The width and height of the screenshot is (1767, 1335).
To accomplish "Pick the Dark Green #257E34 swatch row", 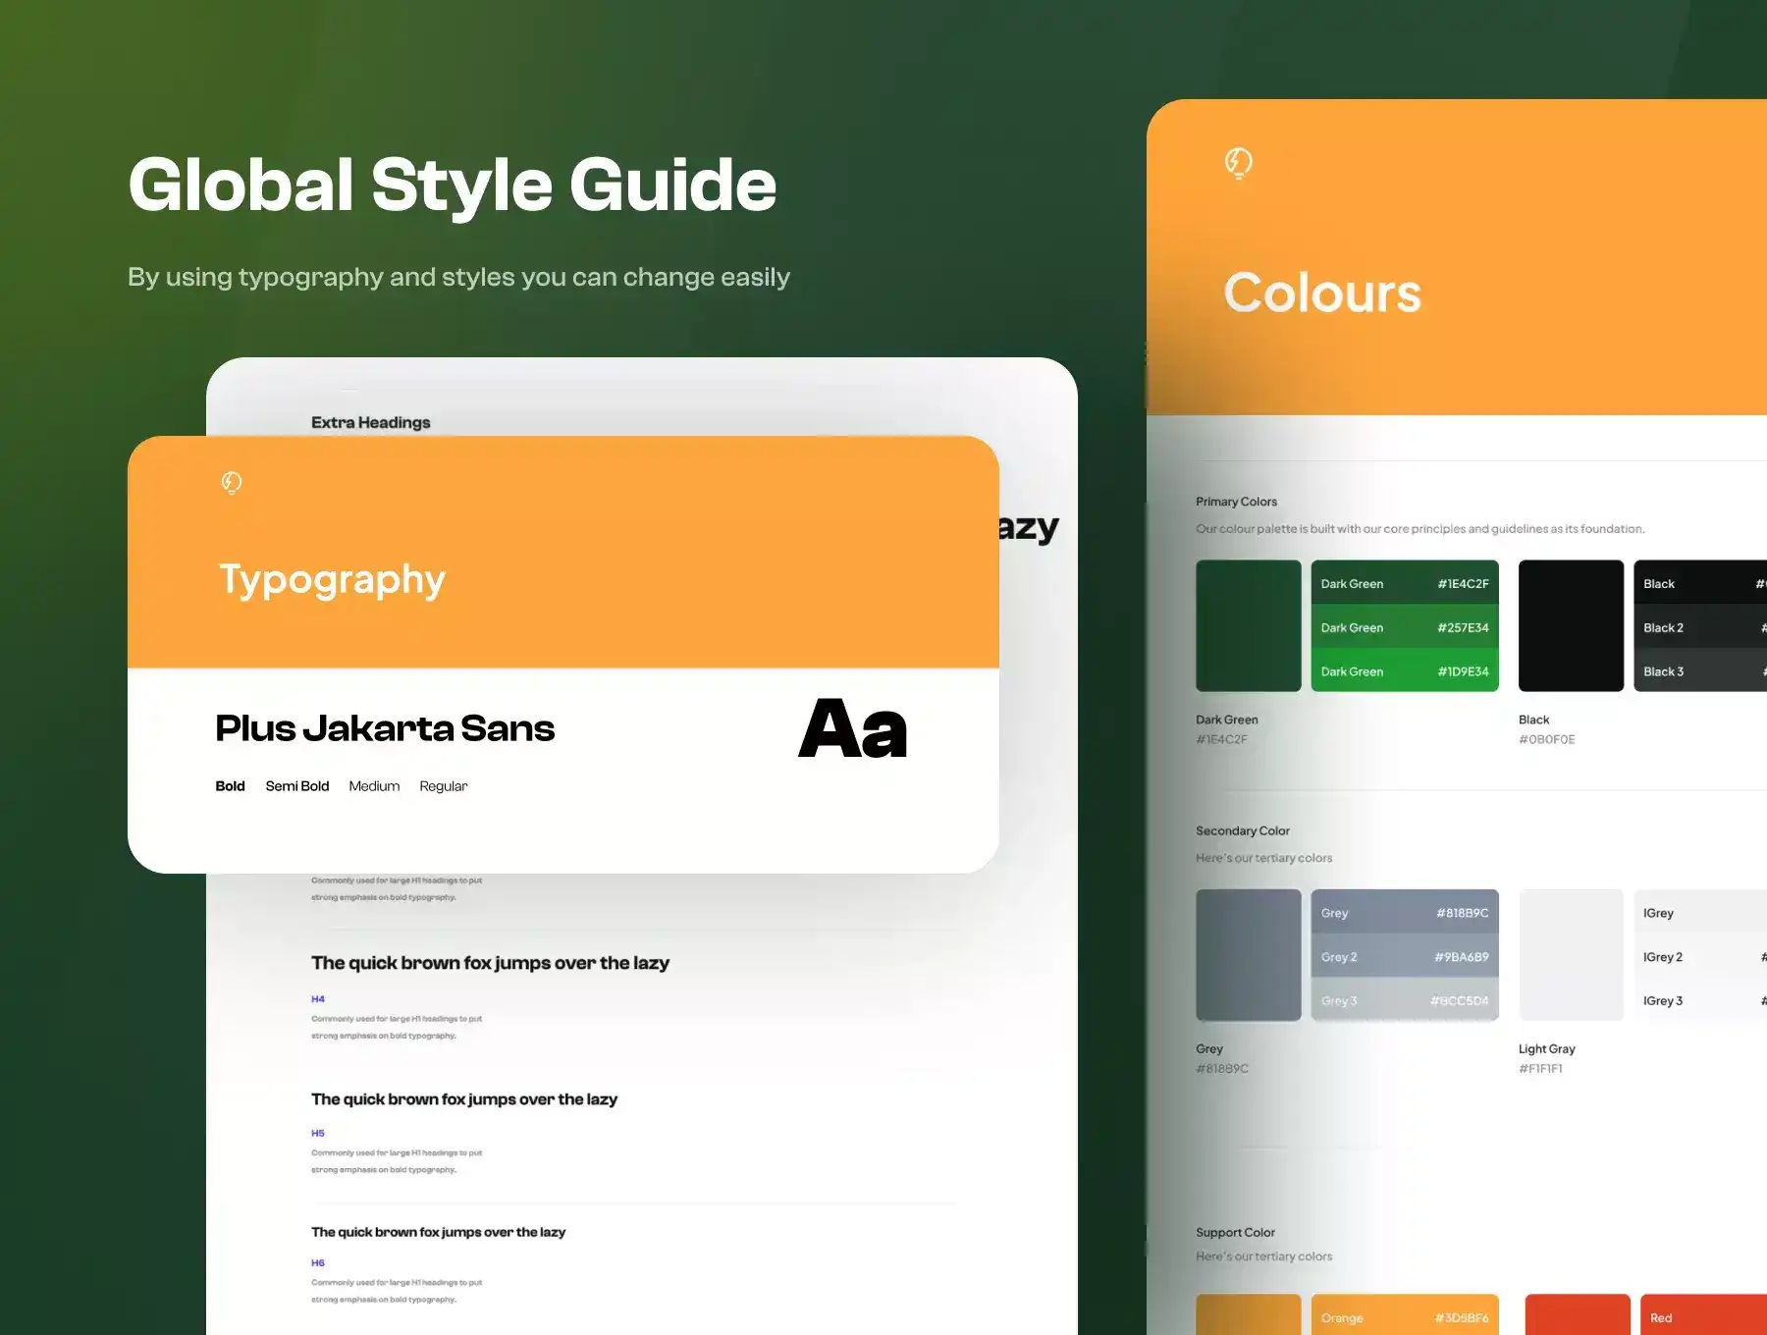I will (1404, 628).
